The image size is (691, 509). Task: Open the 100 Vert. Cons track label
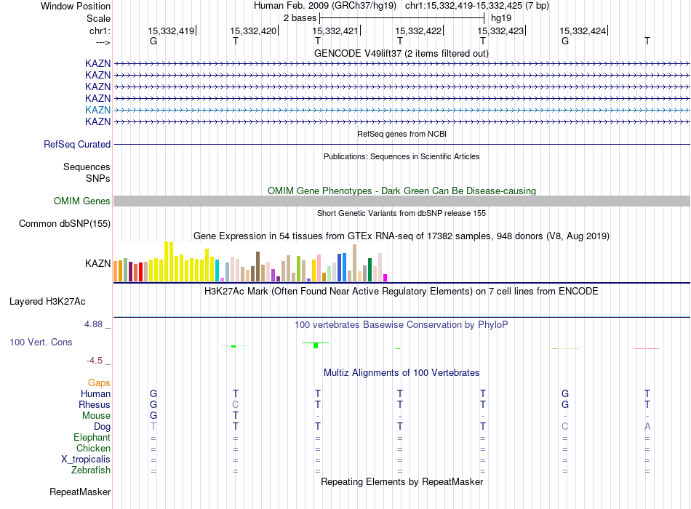click(41, 342)
